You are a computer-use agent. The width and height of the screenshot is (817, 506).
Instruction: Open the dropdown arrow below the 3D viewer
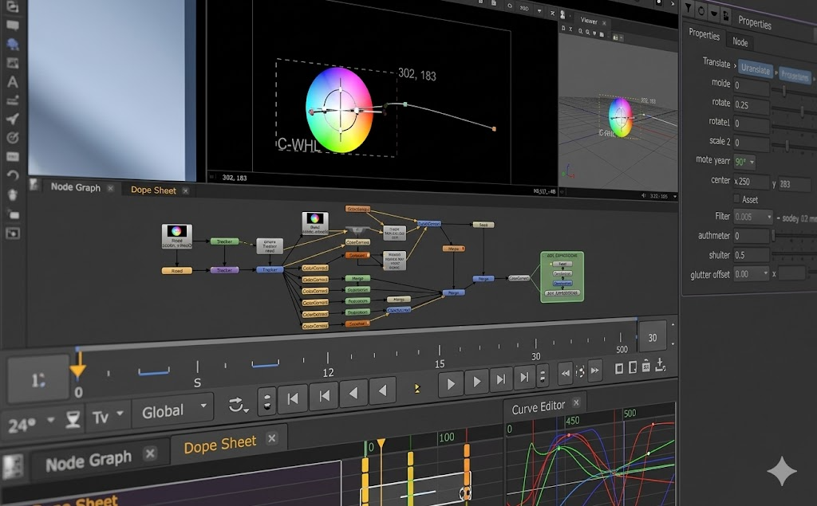point(675,196)
